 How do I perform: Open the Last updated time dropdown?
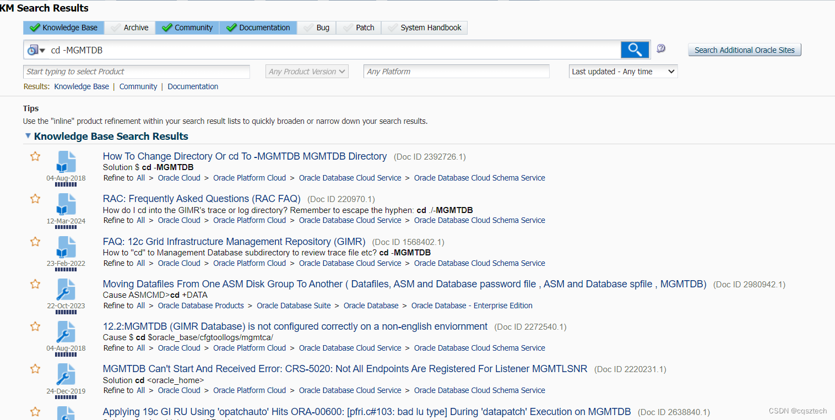[623, 72]
